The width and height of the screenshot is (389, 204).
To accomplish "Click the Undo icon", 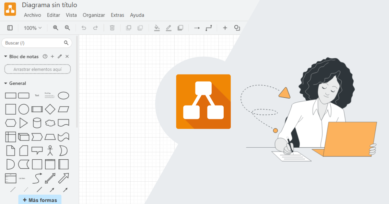I will (x=84, y=28).
